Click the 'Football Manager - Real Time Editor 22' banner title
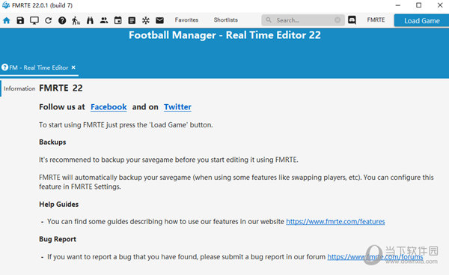Viewport: 449px width, 275px height. tap(224, 35)
